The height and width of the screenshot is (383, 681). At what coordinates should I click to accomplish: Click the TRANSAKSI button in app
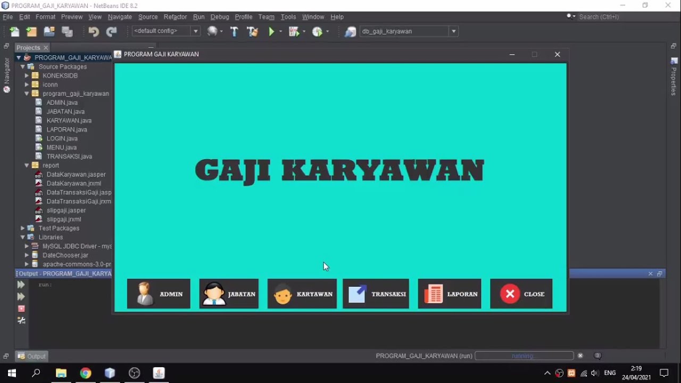[376, 294]
